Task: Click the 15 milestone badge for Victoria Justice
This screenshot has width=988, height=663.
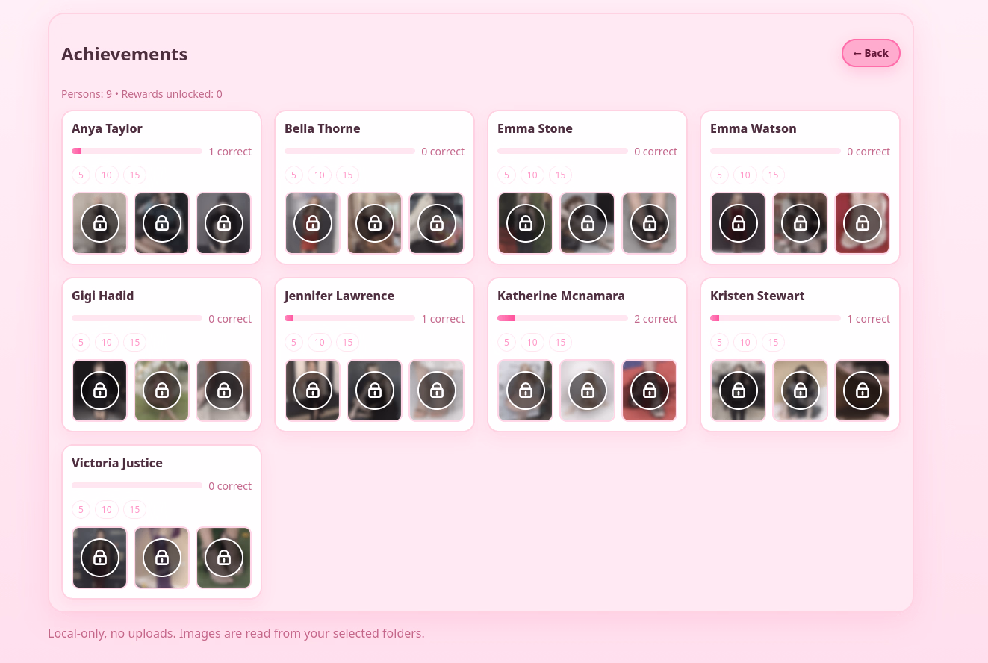Action: click(134, 510)
